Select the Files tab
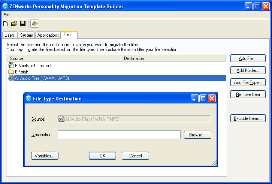The height and width of the screenshot is (184, 272). [x=69, y=34]
